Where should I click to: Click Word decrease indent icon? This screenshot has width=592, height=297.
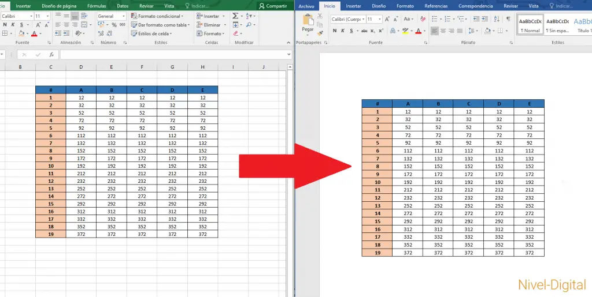(476, 19)
